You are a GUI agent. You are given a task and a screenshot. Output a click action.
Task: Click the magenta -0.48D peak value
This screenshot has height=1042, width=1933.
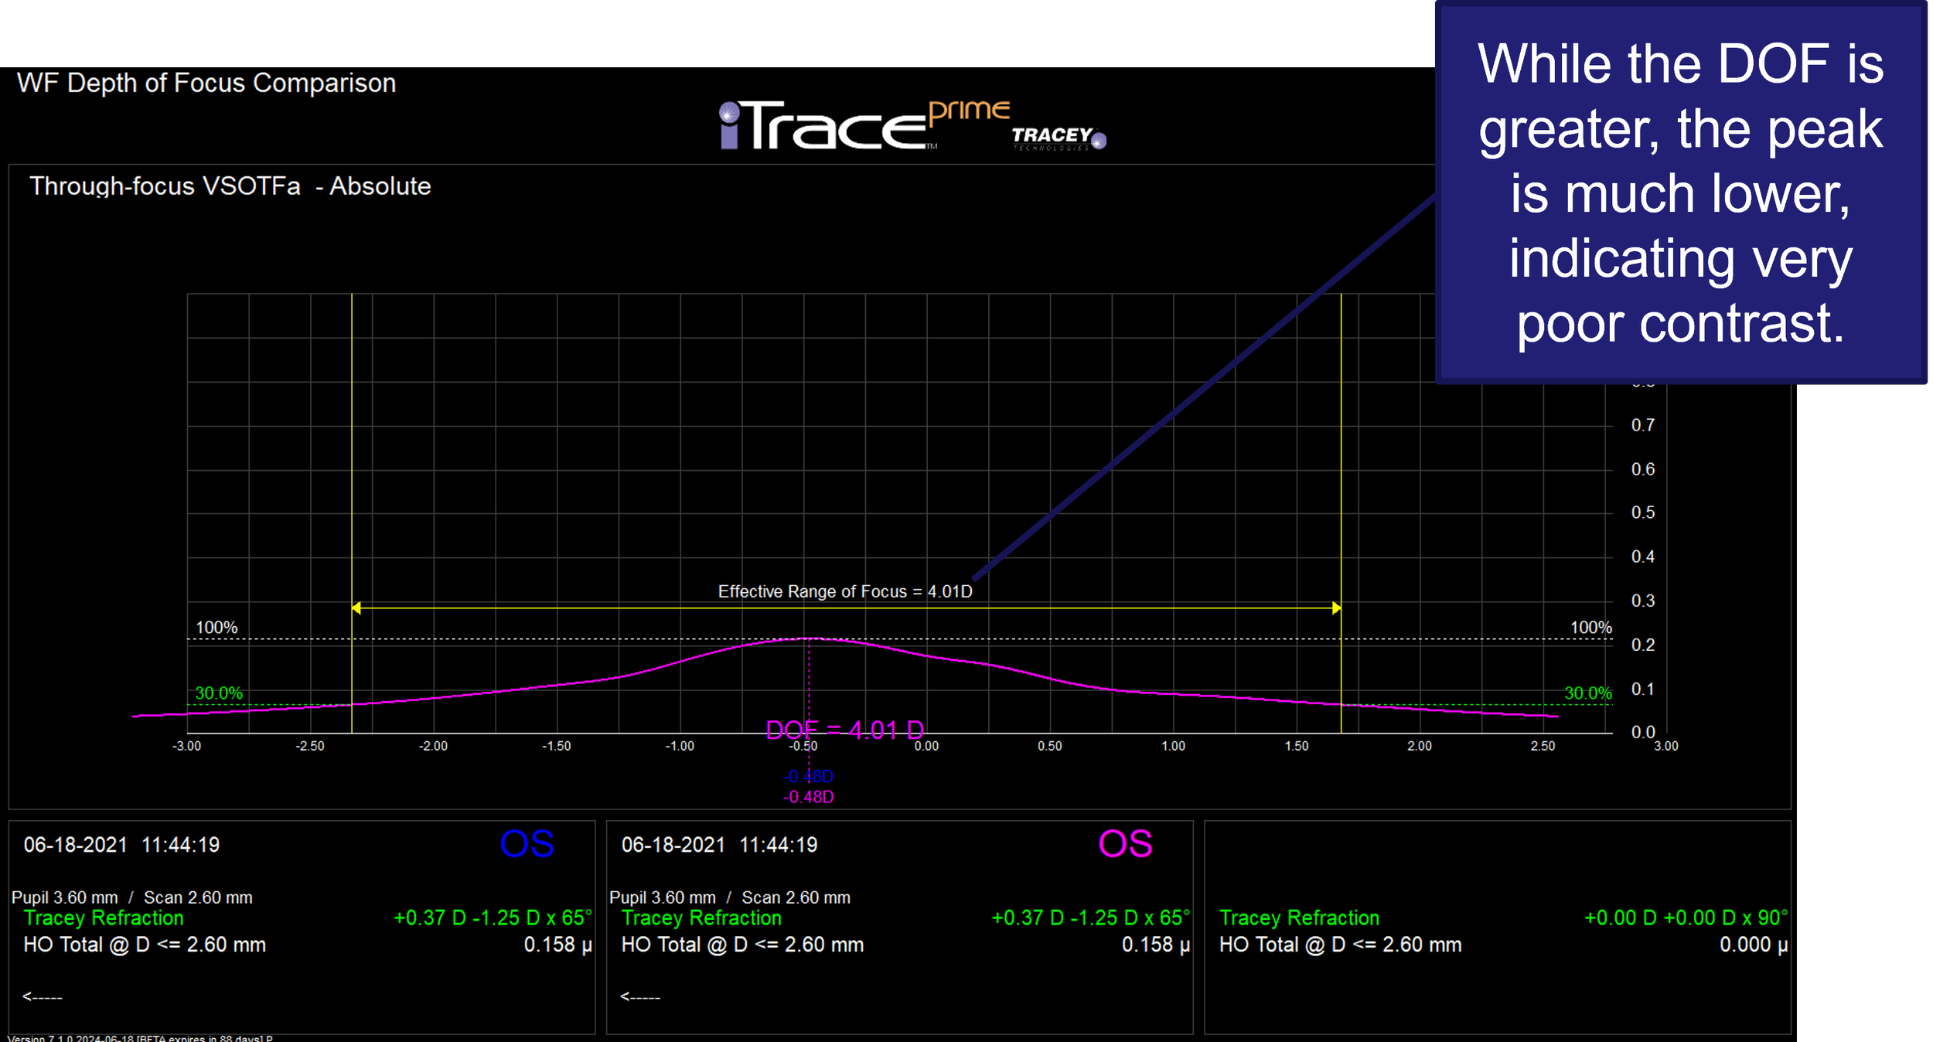808,797
